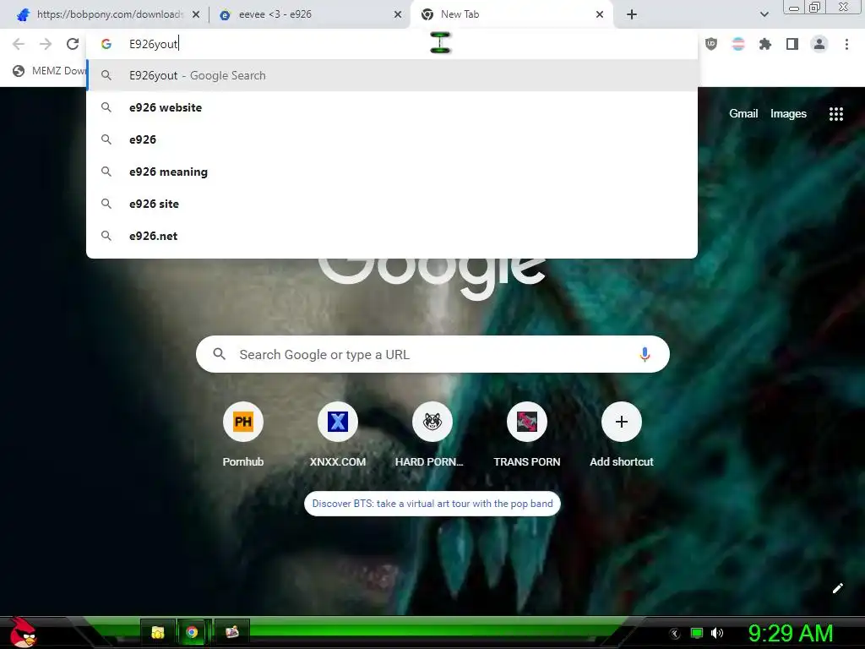Screen dimensions: 865x649
Task: Click the 9:29 AM taskbar clock
Action: coord(791,633)
